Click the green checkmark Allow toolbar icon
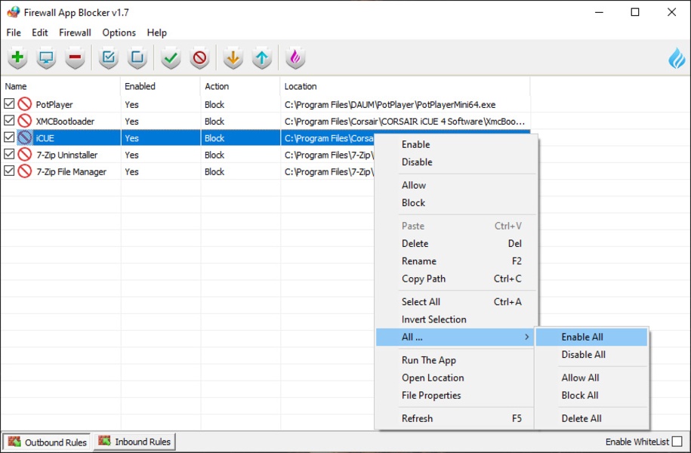This screenshot has height=453, width=691. 171,57
